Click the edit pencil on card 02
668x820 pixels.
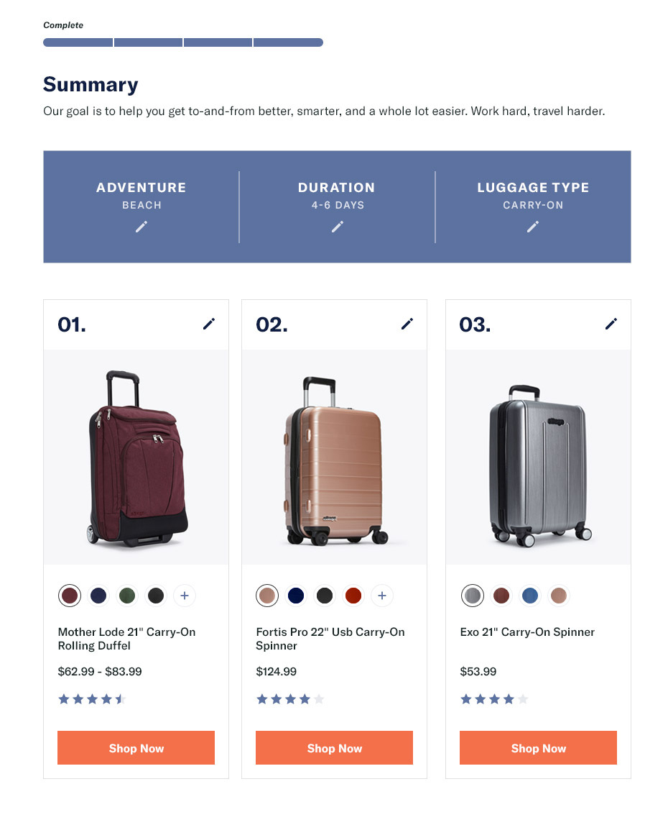click(x=407, y=324)
